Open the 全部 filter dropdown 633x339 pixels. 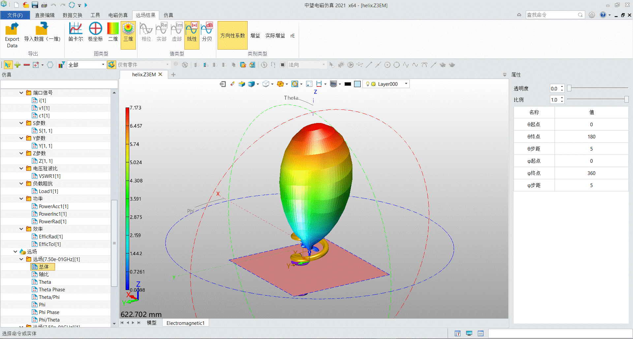(x=103, y=65)
